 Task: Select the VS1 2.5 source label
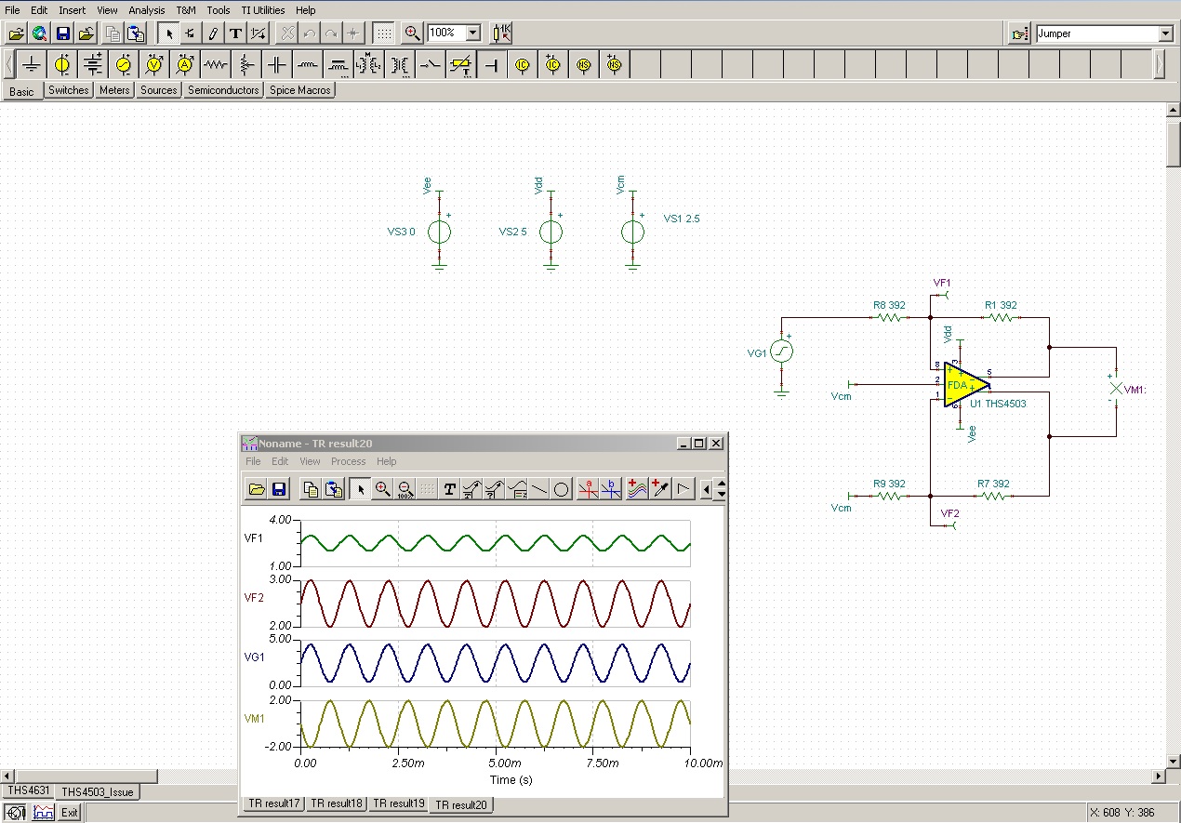point(682,219)
